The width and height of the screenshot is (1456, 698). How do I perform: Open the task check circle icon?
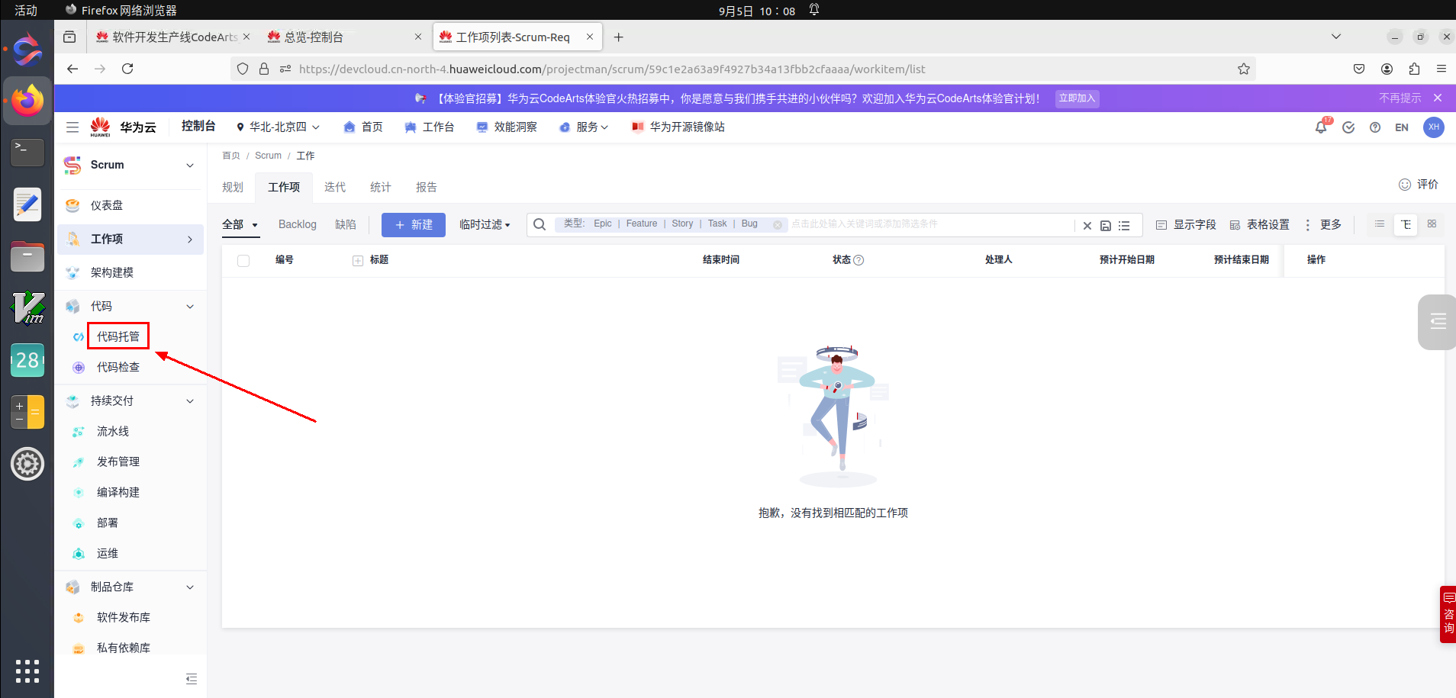[x=1348, y=127]
